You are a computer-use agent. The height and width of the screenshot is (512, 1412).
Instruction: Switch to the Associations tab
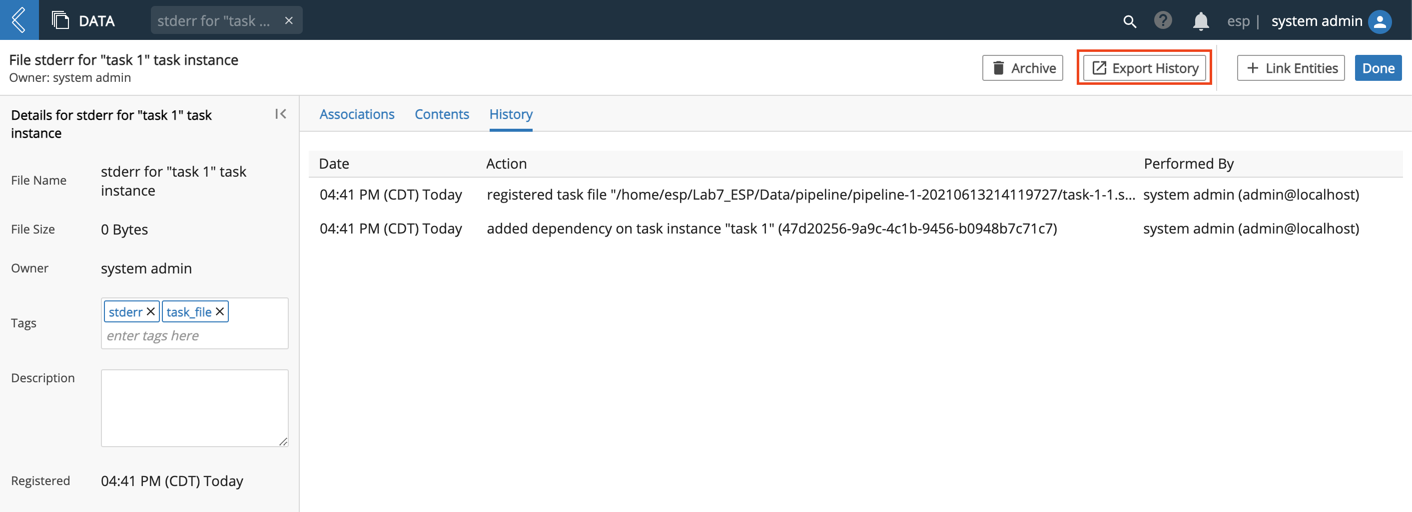coord(357,114)
